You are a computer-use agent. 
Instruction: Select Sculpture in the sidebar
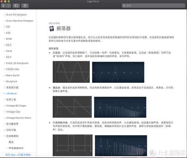tap(12, 81)
